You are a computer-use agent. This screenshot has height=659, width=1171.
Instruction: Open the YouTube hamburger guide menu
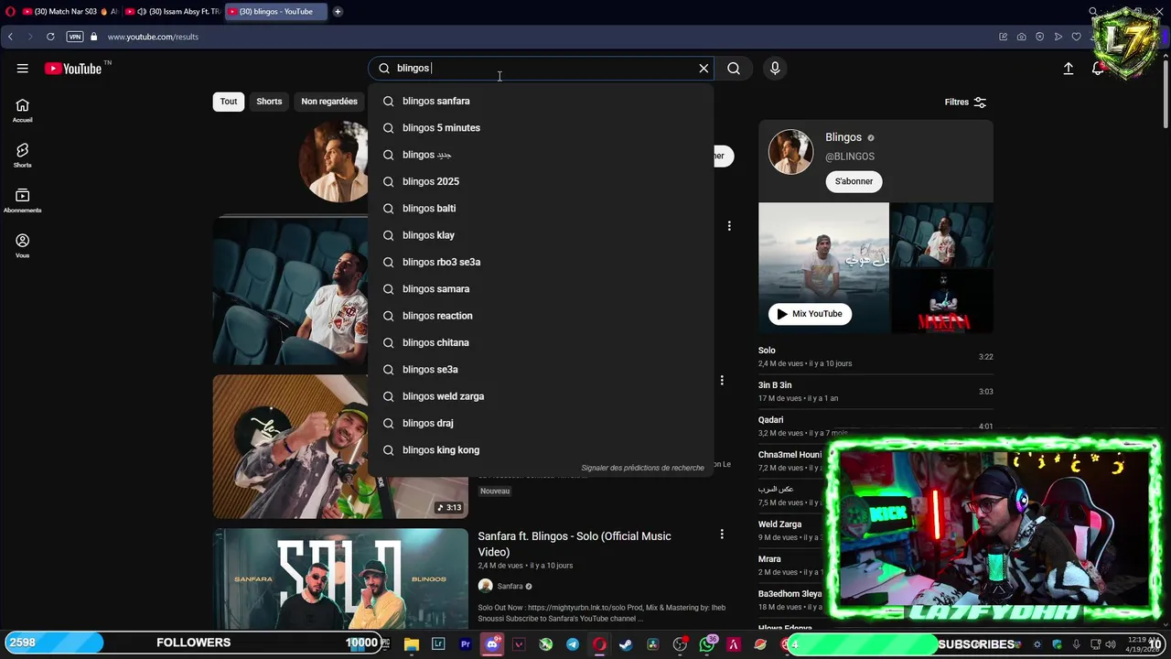(23, 69)
